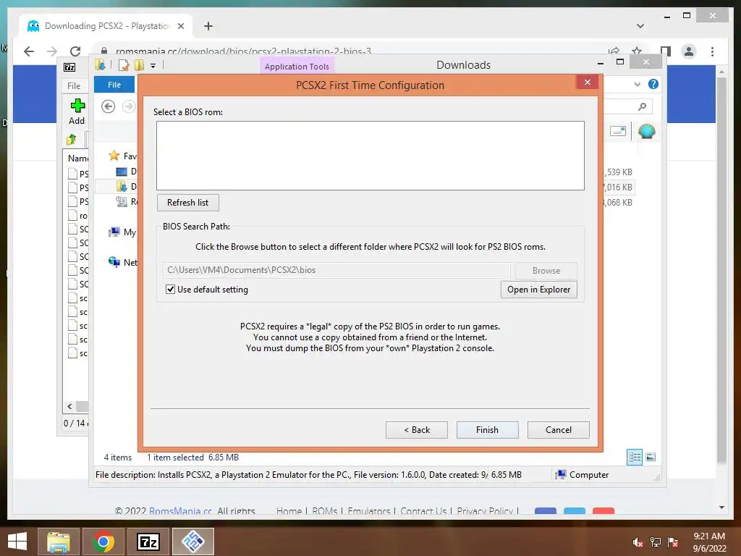Click the 7-Zip window title icon
The height and width of the screenshot is (556, 741).
69,67
